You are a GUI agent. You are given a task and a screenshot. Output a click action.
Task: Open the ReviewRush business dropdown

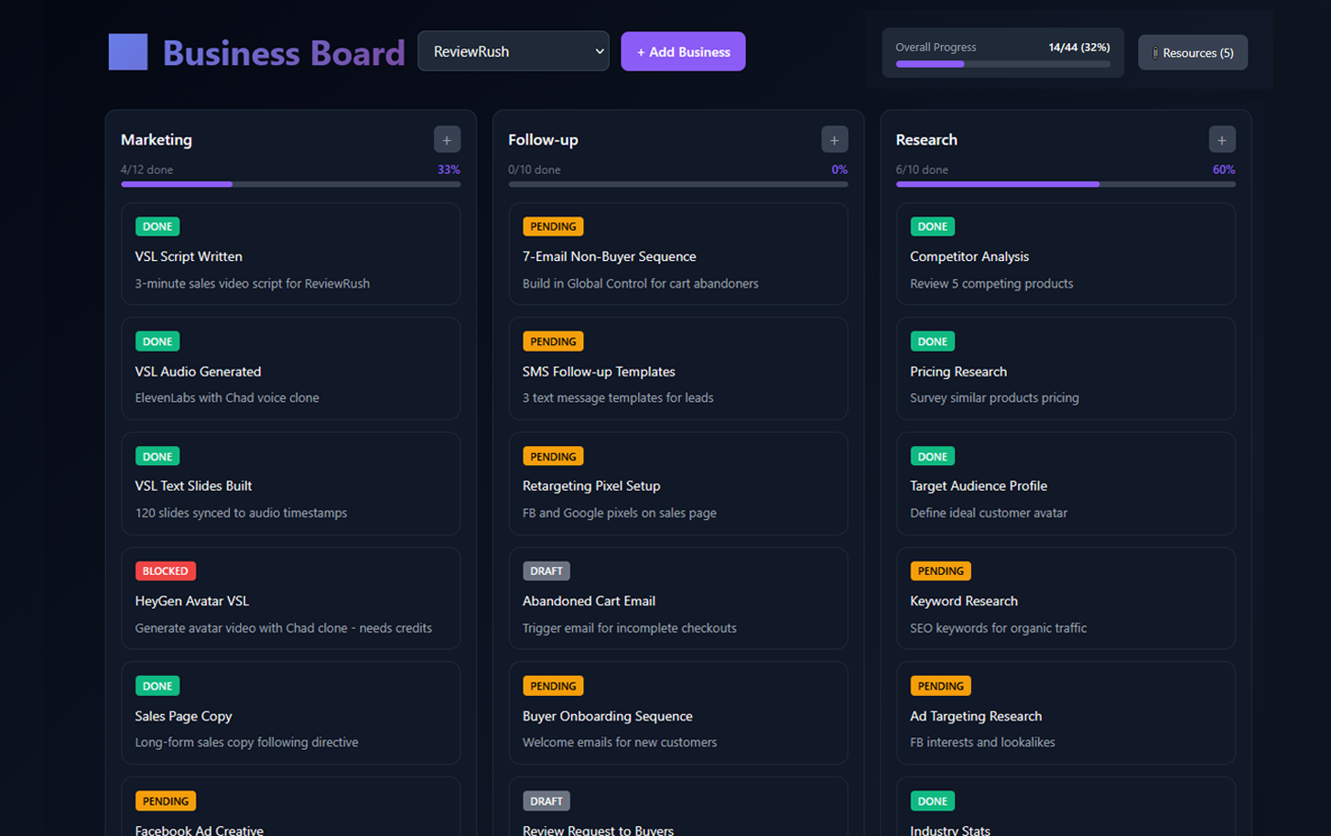(x=514, y=51)
